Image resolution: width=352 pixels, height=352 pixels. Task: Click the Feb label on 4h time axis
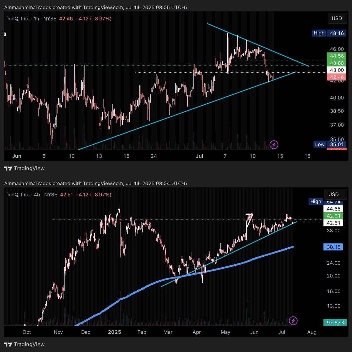pyautogui.click(x=142, y=332)
